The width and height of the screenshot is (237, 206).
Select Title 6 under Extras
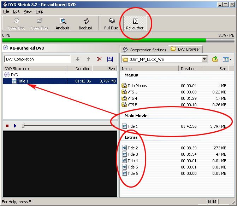click(130, 173)
